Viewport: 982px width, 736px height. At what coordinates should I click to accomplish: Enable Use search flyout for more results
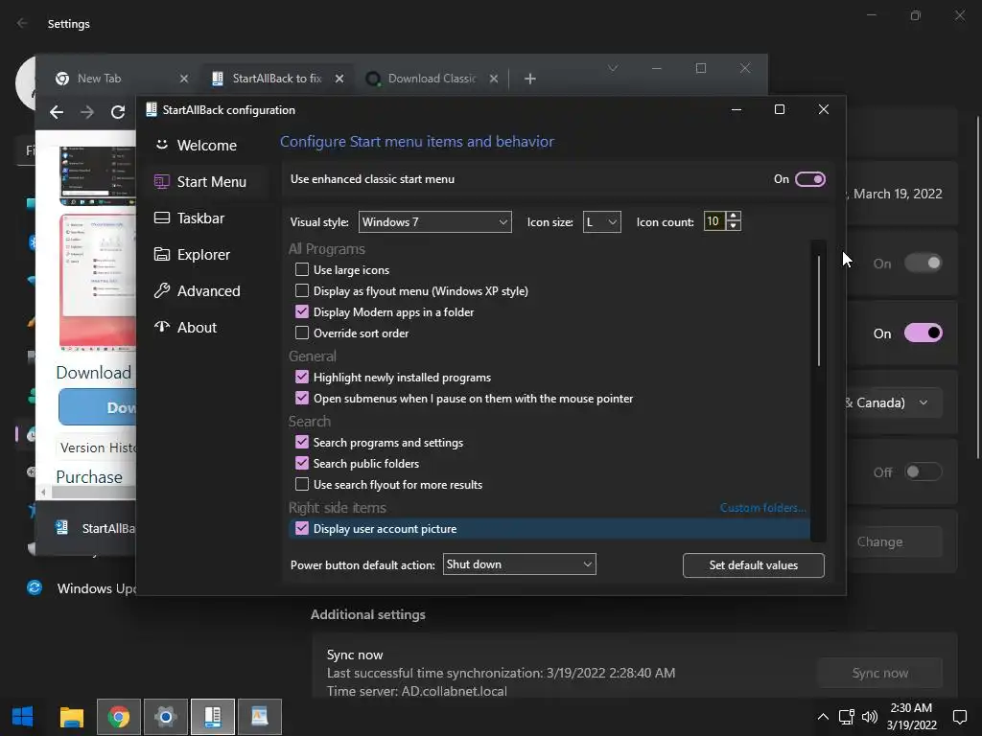pos(302,484)
